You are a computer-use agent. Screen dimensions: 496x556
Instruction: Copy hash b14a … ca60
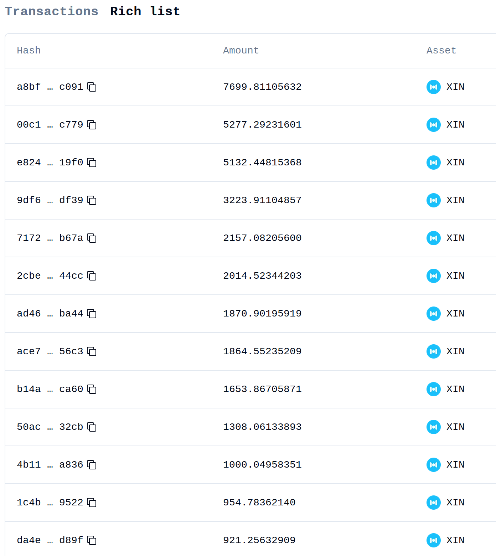tap(92, 389)
